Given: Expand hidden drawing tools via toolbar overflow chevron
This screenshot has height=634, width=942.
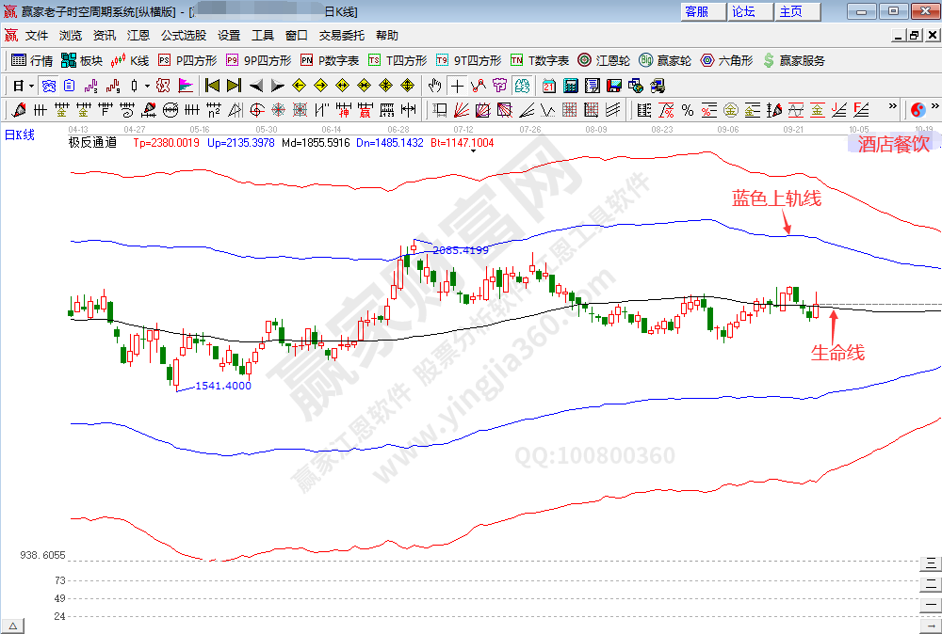Looking at the screenshot, I should (x=892, y=109).
